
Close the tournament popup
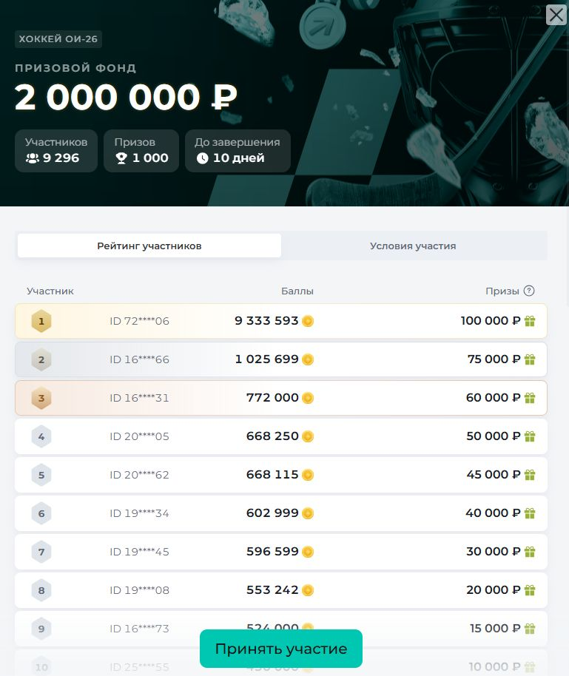click(556, 15)
